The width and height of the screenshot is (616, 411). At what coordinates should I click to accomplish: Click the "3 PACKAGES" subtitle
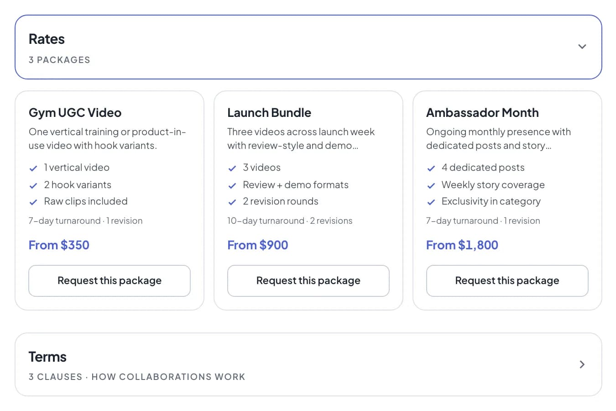pyautogui.click(x=59, y=60)
